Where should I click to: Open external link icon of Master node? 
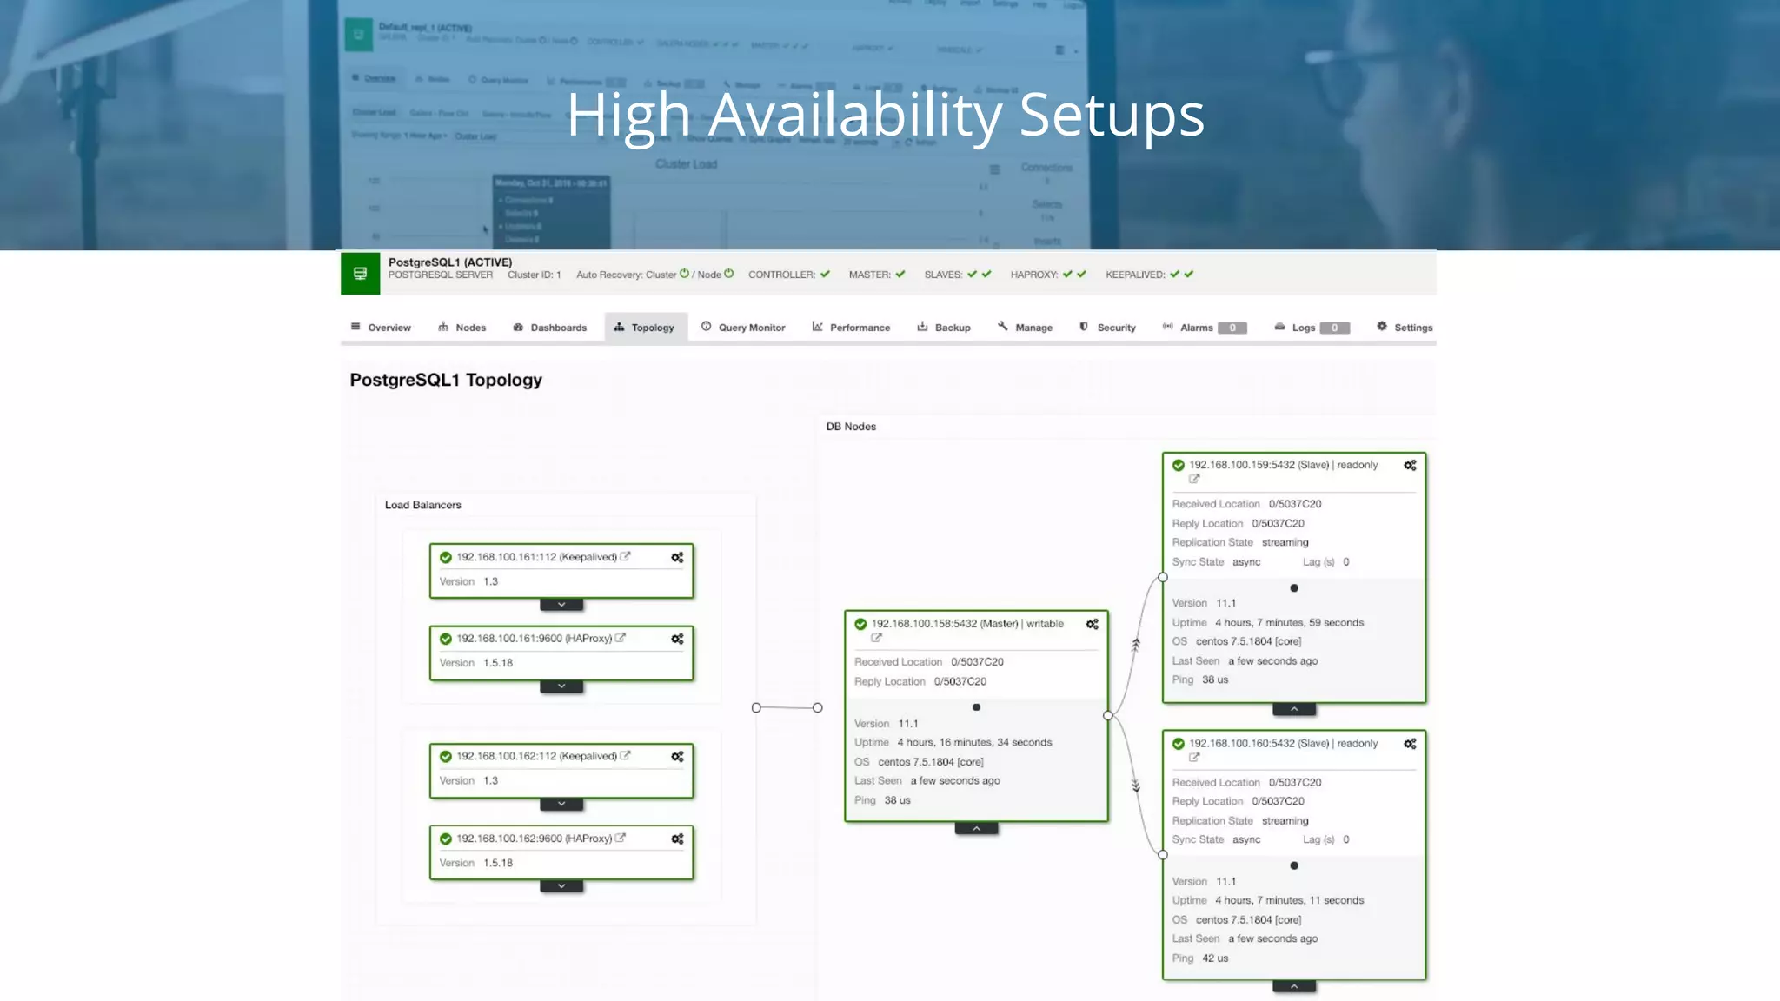(x=877, y=638)
